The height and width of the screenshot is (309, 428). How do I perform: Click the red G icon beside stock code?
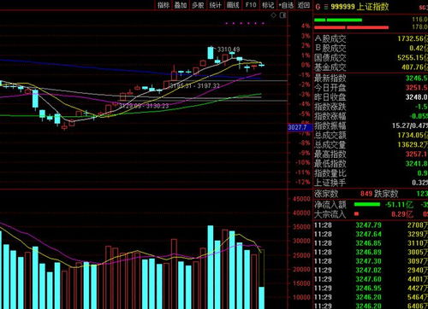coord(318,7)
